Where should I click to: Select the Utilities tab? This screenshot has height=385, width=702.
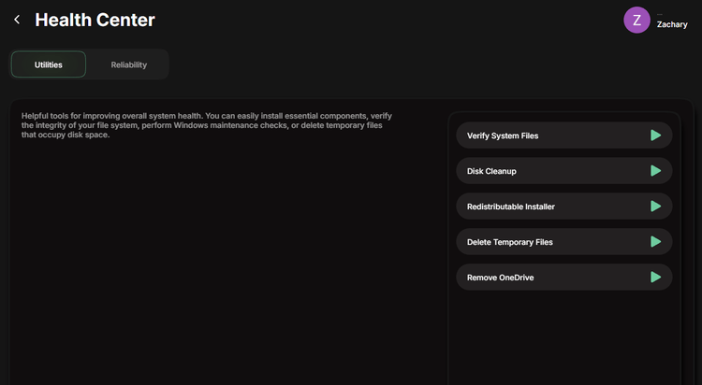click(49, 64)
